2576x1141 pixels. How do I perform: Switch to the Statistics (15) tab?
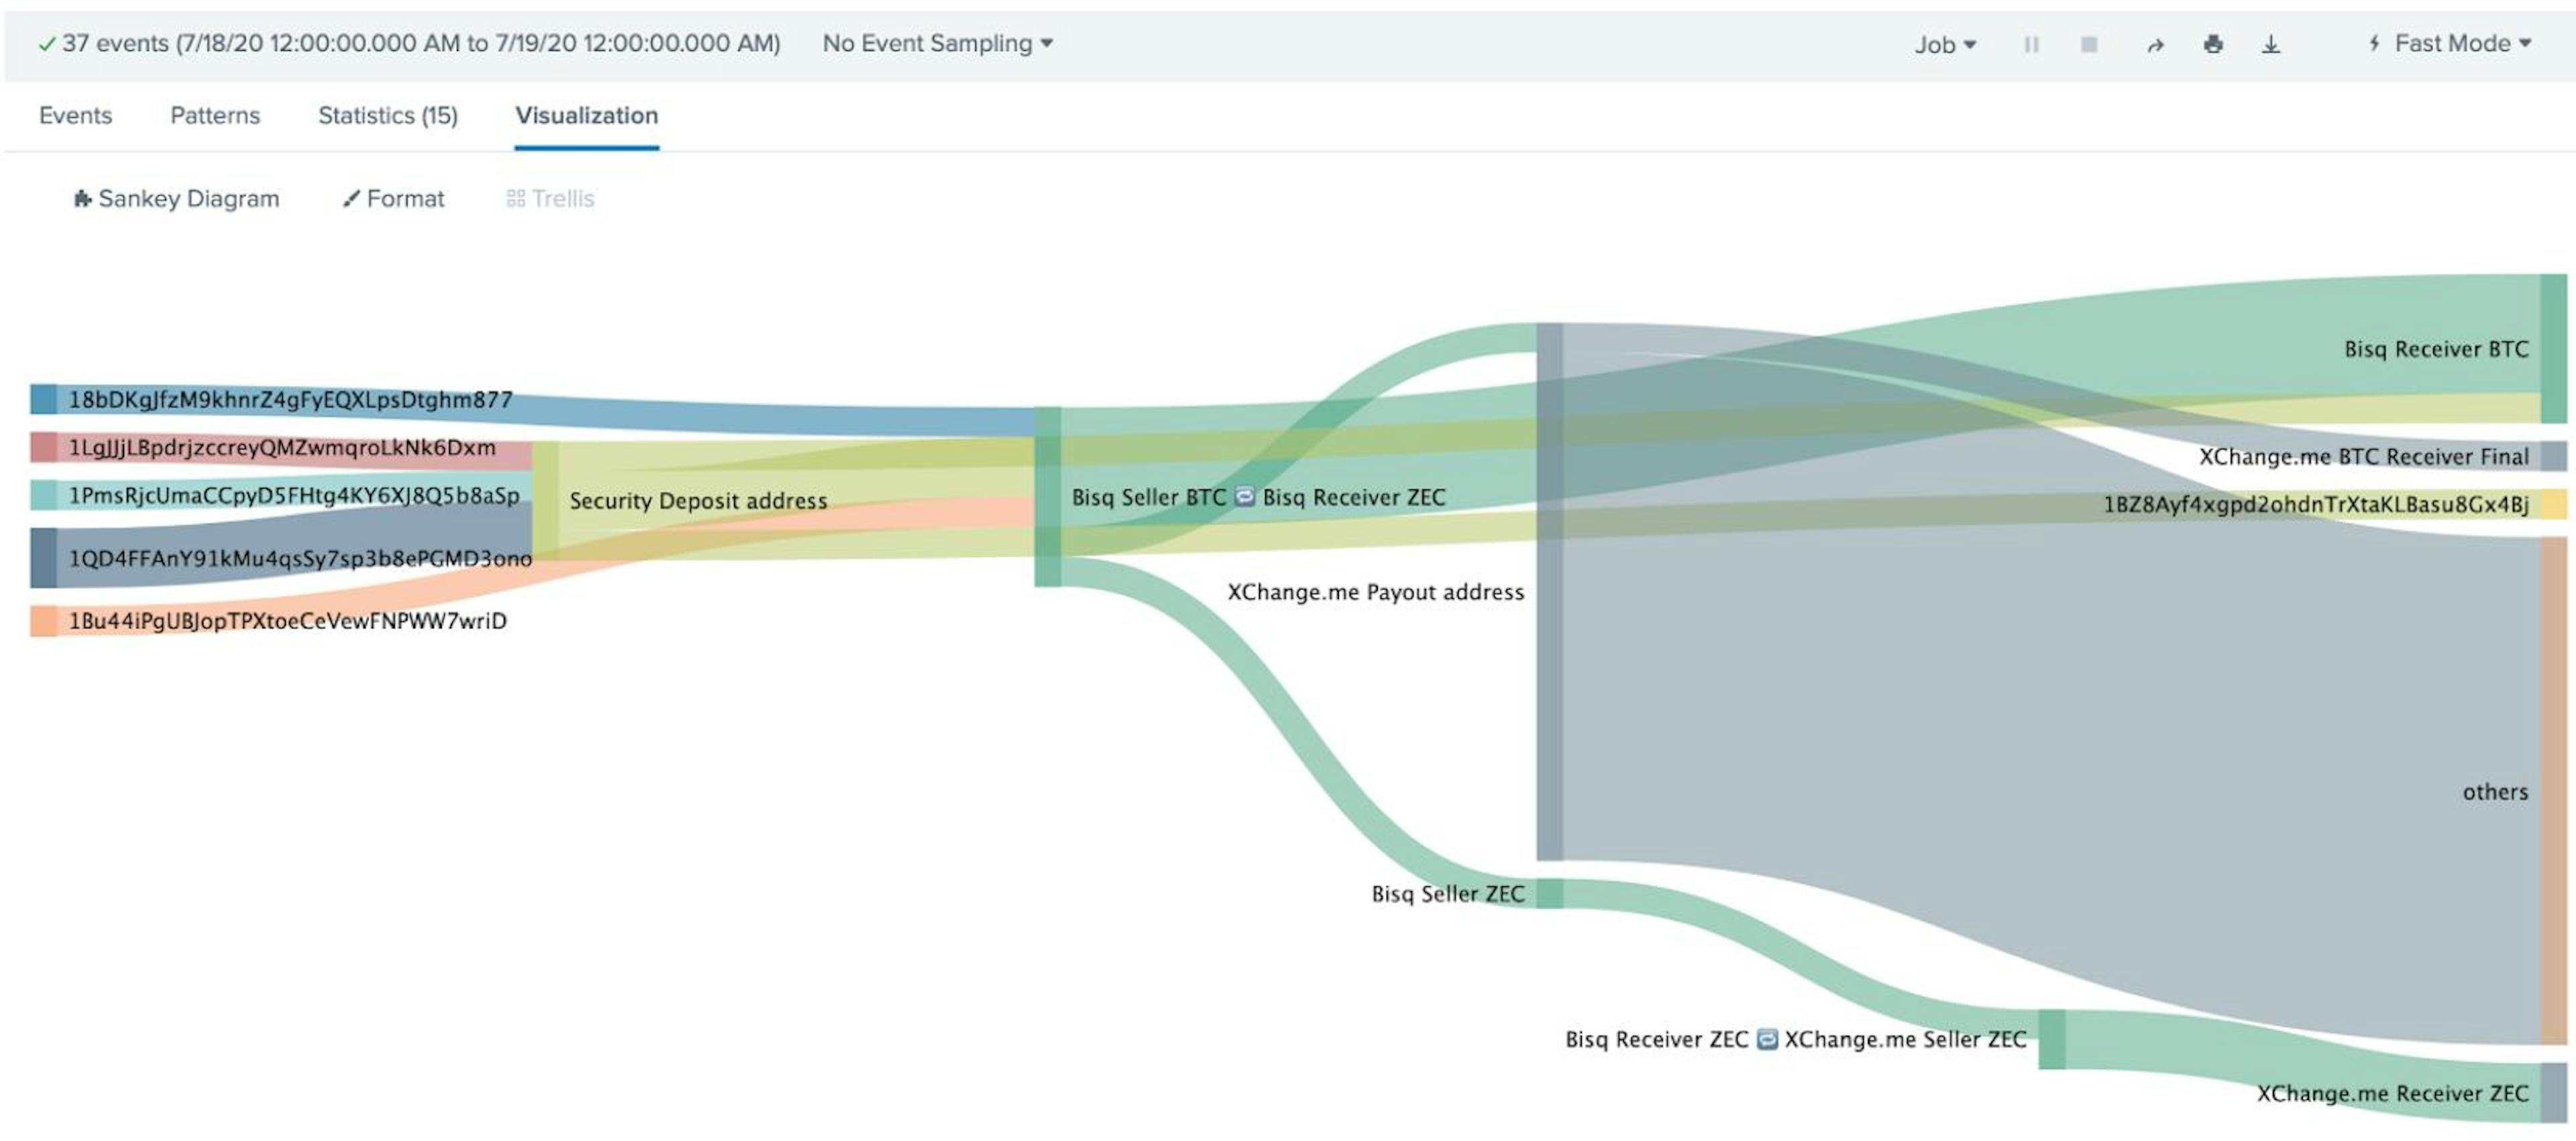[x=387, y=116]
